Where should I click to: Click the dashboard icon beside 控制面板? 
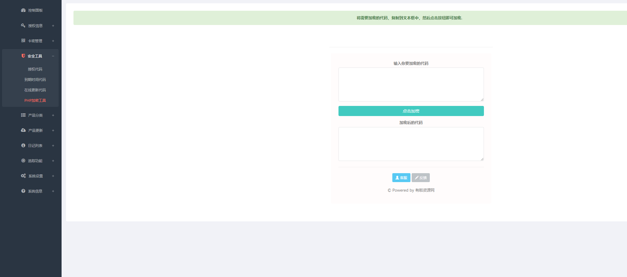(23, 10)
